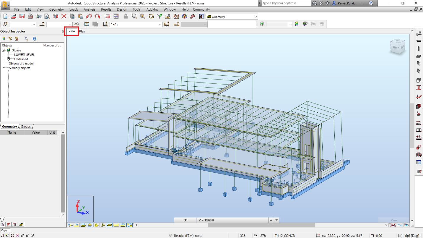Click the Print icon
This screenshot has height=238, width=423.
click(x=30, y=17)
